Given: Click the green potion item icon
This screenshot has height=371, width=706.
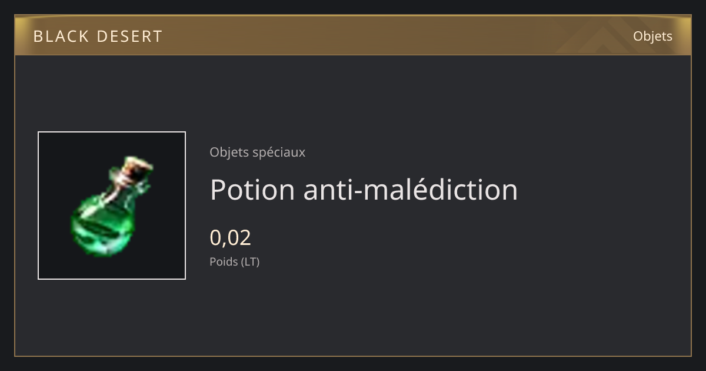Looking at the screenshot, I should (x=112, y=206).
